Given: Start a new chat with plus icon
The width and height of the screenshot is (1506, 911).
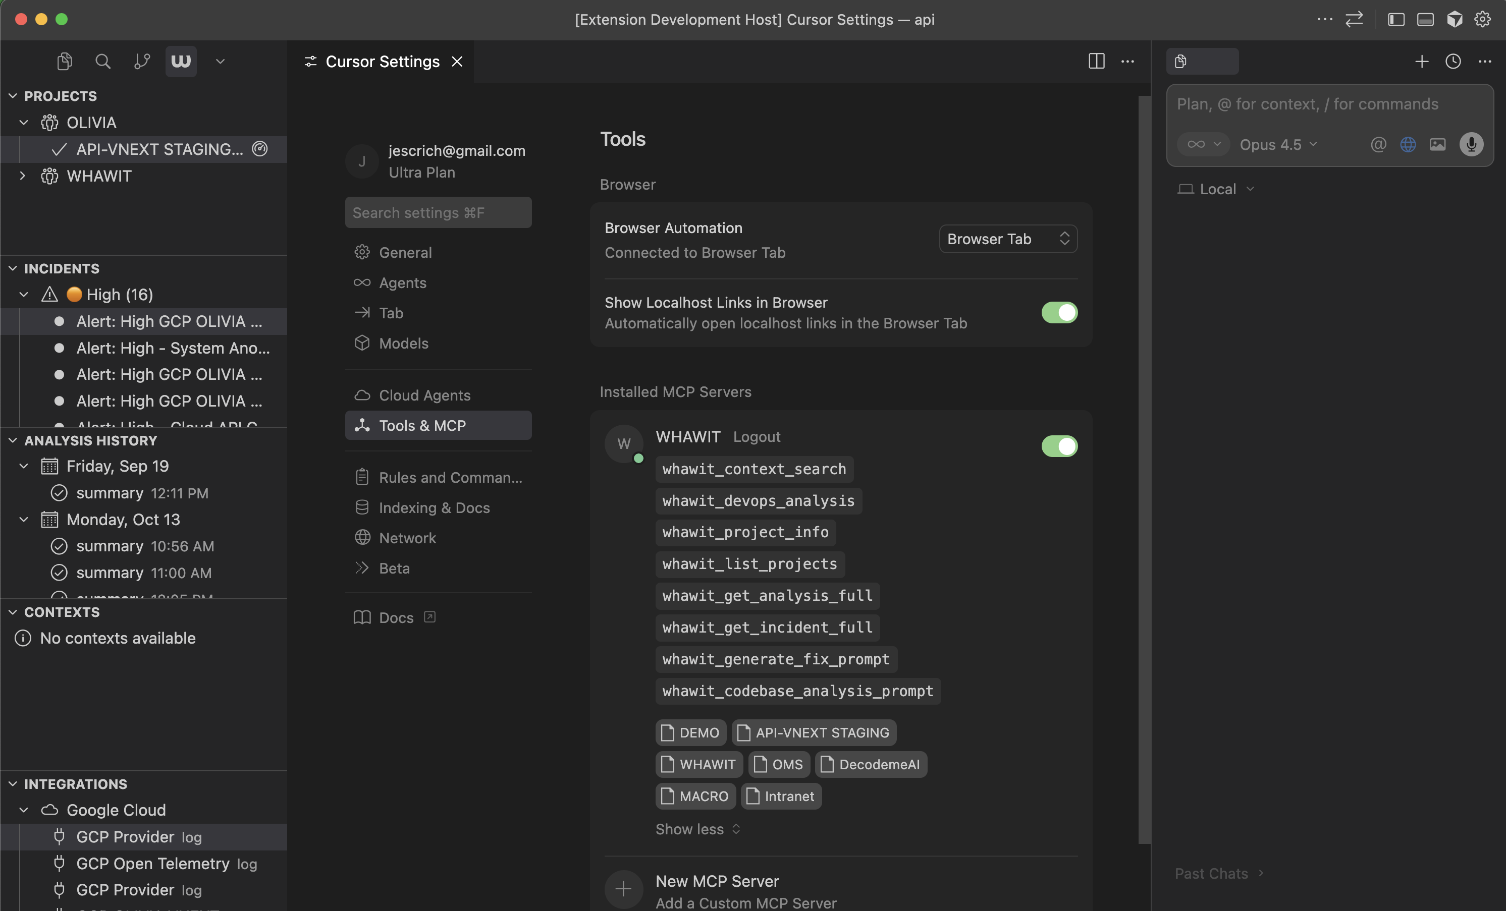Looking at the screenshot, I should point(1422,61).
